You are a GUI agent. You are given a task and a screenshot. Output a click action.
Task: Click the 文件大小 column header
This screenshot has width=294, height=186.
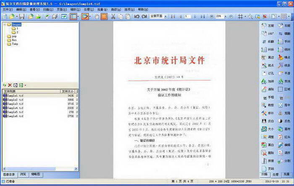pyautogui.click(x=68, y=91)
